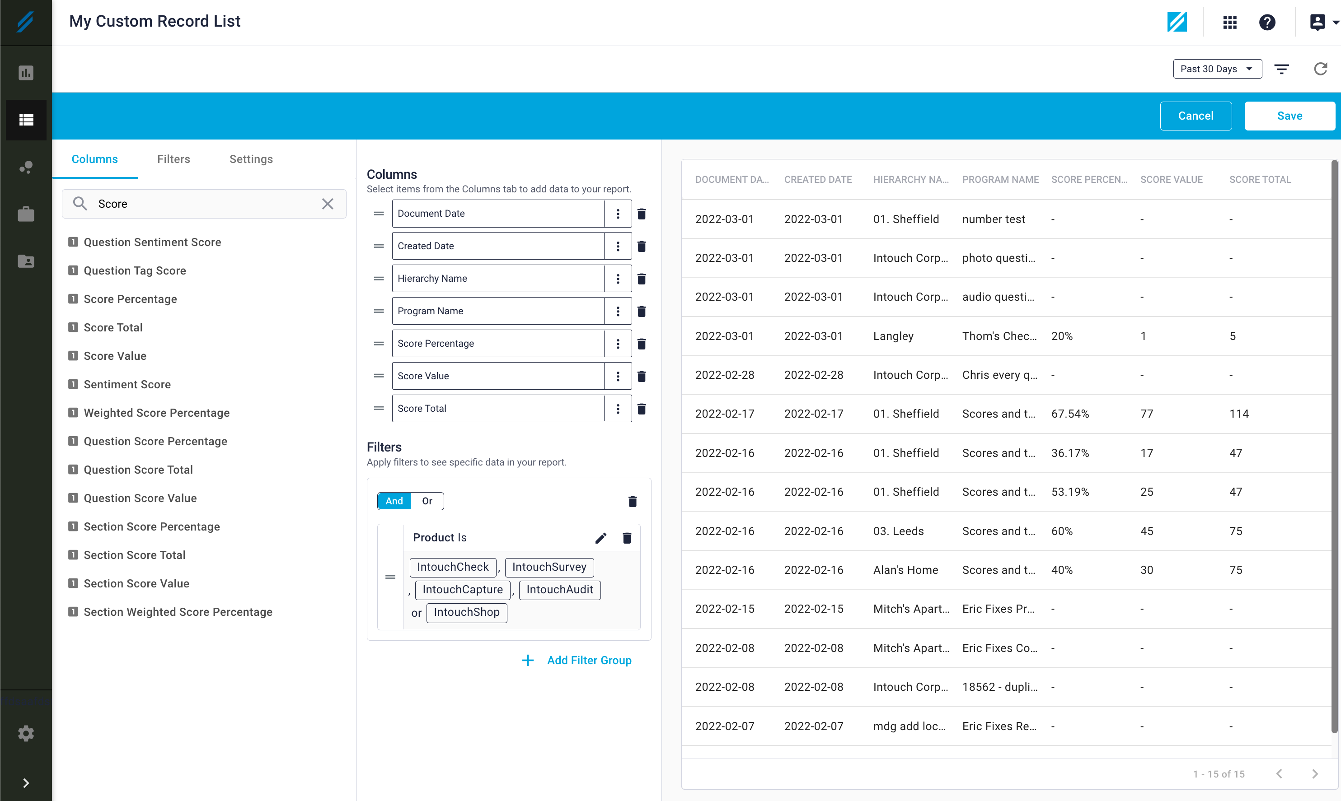Open the user account menu
Image resolution: width=1341 pixels, height=801 pixels.
[1322, 22]
